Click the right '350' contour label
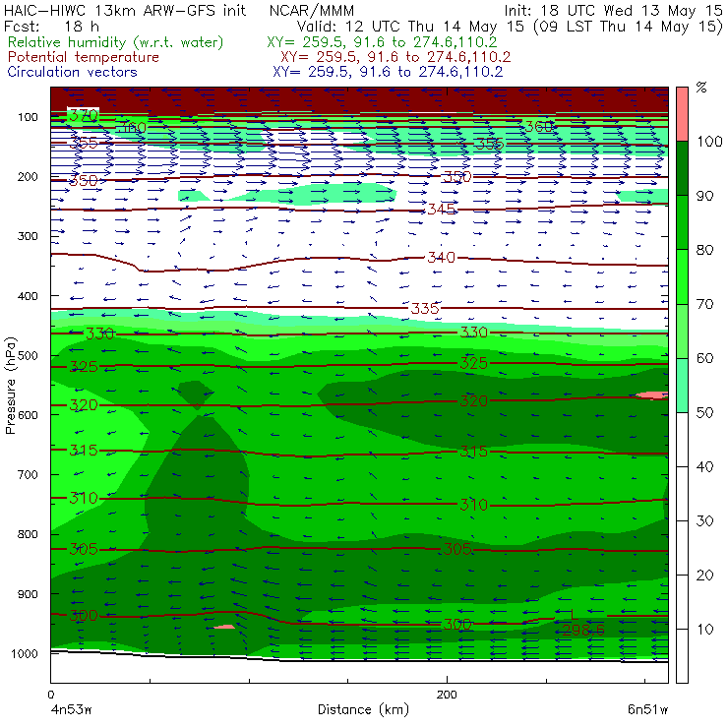Screen dimensions: 728x728 [457, 176]
